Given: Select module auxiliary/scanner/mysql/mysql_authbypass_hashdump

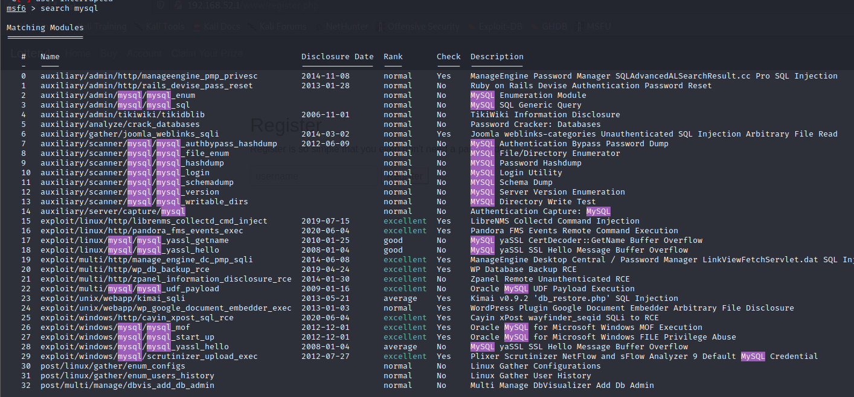Looking at the screenshot, I should pos(159,144).
